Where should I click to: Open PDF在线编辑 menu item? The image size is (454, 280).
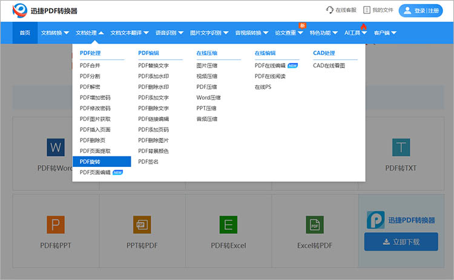tap(270, 66)
